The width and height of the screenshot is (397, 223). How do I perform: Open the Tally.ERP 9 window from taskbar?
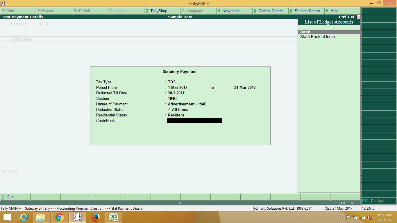78,217
